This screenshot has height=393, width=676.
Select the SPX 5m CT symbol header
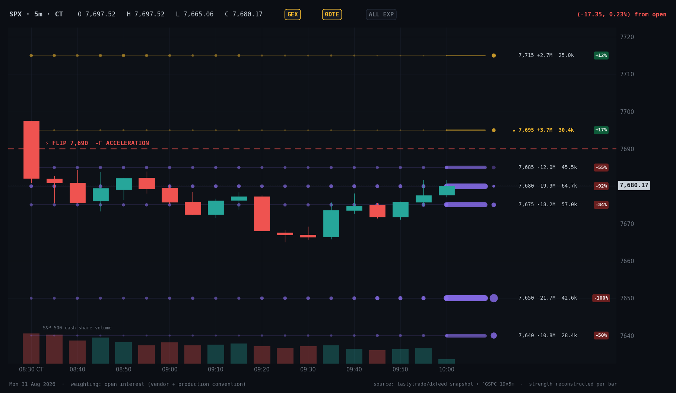tap(36, 15)
